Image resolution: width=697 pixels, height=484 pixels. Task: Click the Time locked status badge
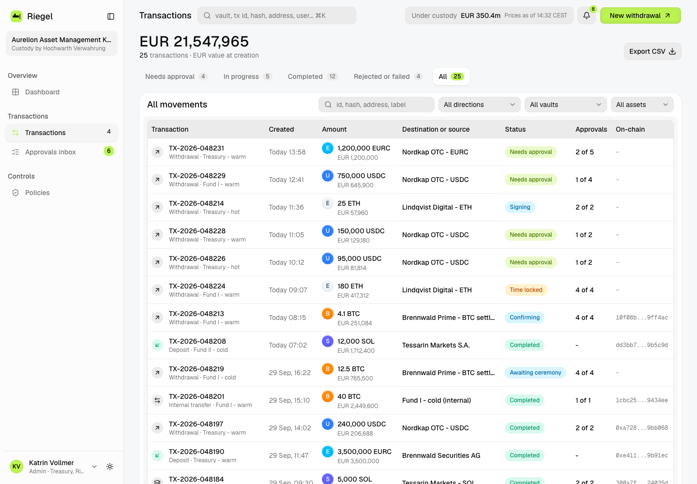[526, 290]
